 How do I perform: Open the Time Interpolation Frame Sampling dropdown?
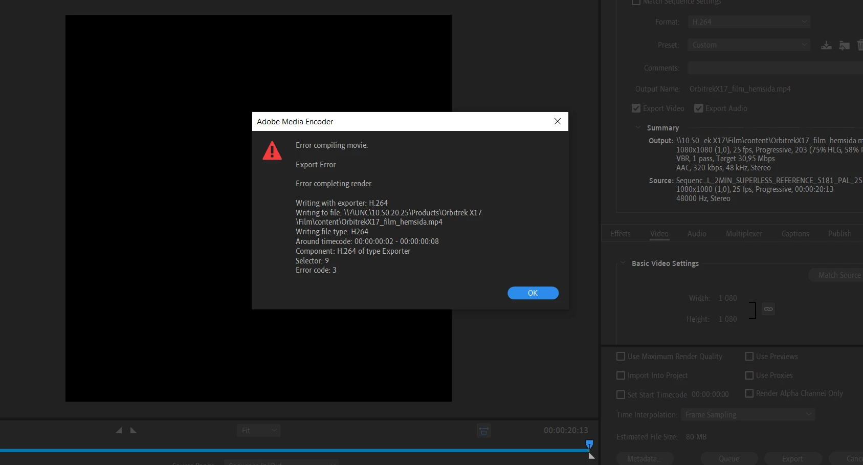tap(748, 415)
